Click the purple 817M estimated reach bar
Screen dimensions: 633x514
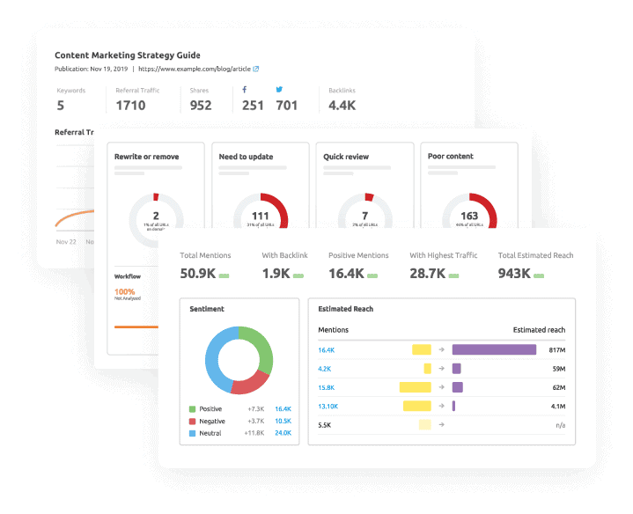(x=494, y=349)
